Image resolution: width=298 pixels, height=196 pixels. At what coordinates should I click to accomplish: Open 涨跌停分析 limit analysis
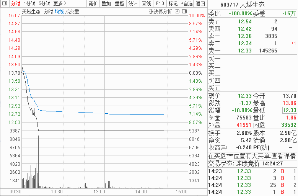[160, 11]
